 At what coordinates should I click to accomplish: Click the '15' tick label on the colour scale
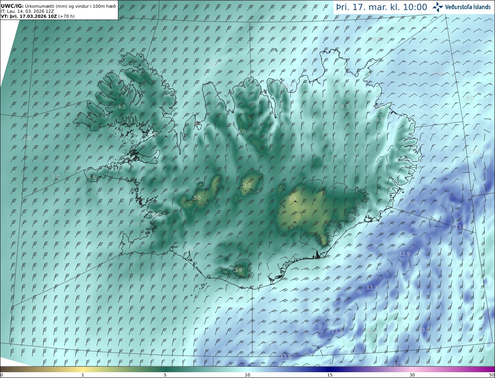click(x=330, y=375)
